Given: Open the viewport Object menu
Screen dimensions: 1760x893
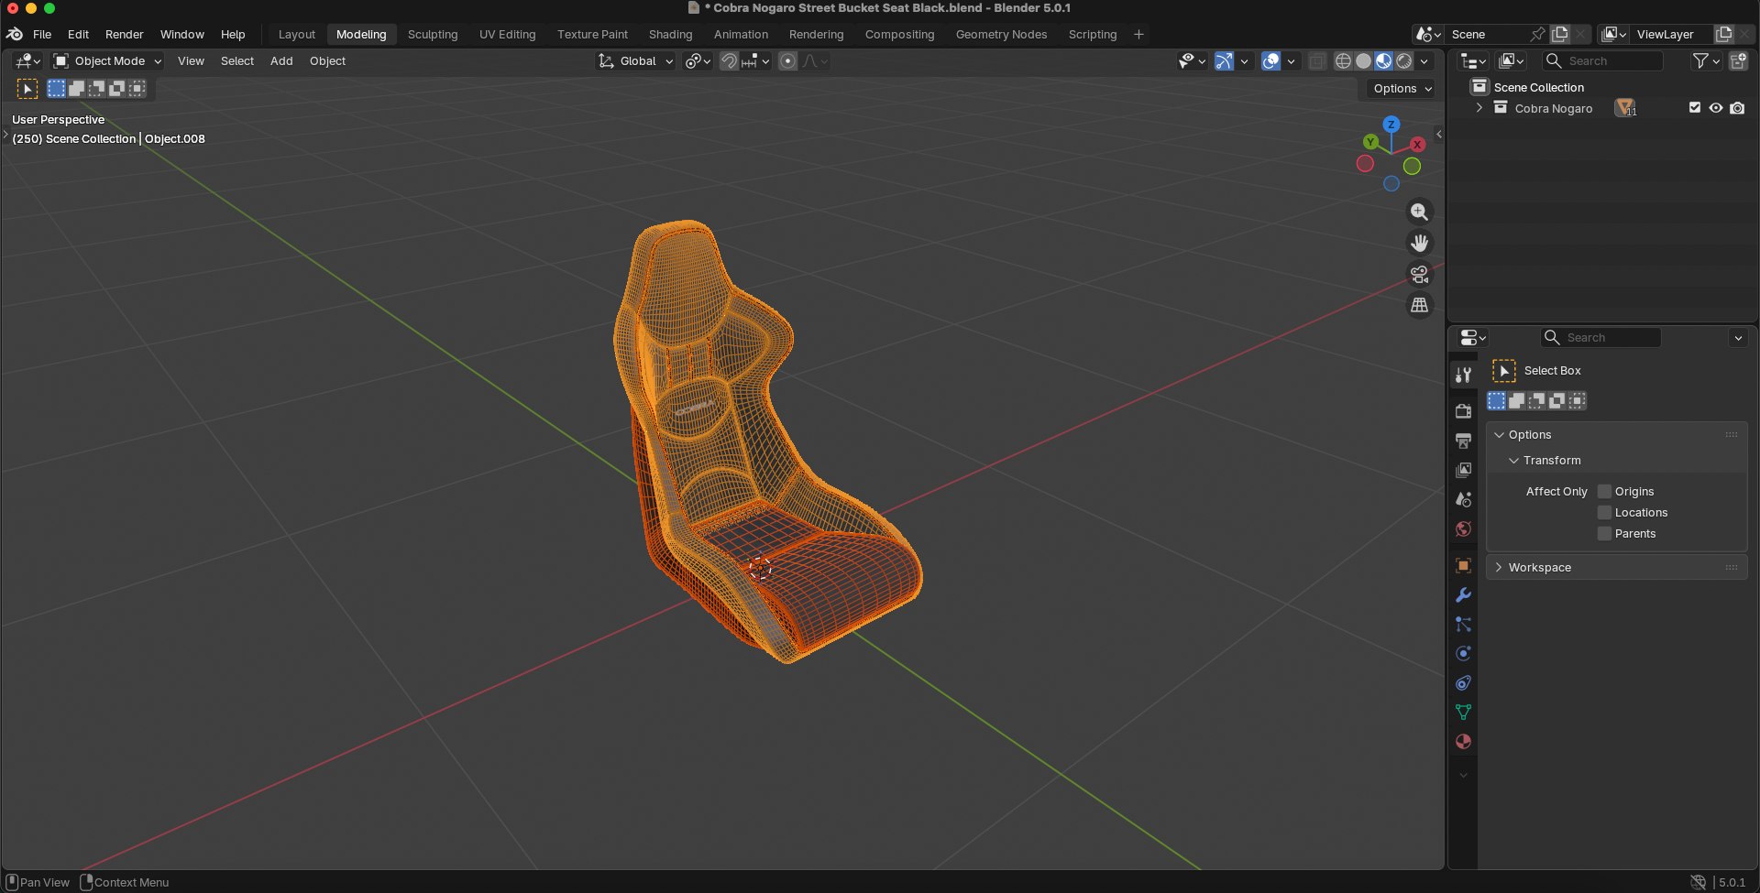Looking at the screenshot, I should point(327,61).
